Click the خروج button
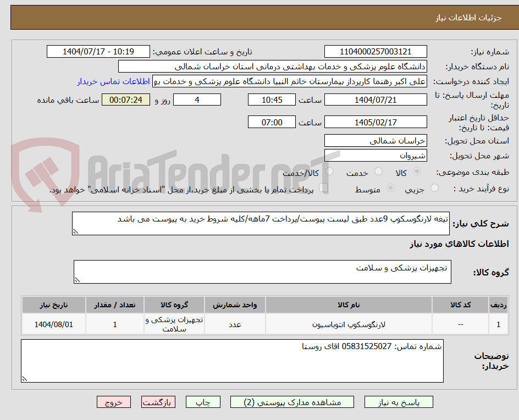 tap(114, 402)
